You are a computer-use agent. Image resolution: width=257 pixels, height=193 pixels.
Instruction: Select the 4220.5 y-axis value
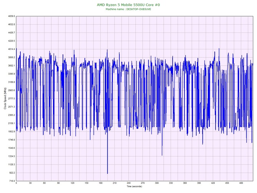pos(11,41)
